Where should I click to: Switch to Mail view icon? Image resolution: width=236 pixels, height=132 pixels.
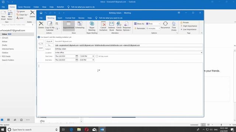click(x=2, y=120)
